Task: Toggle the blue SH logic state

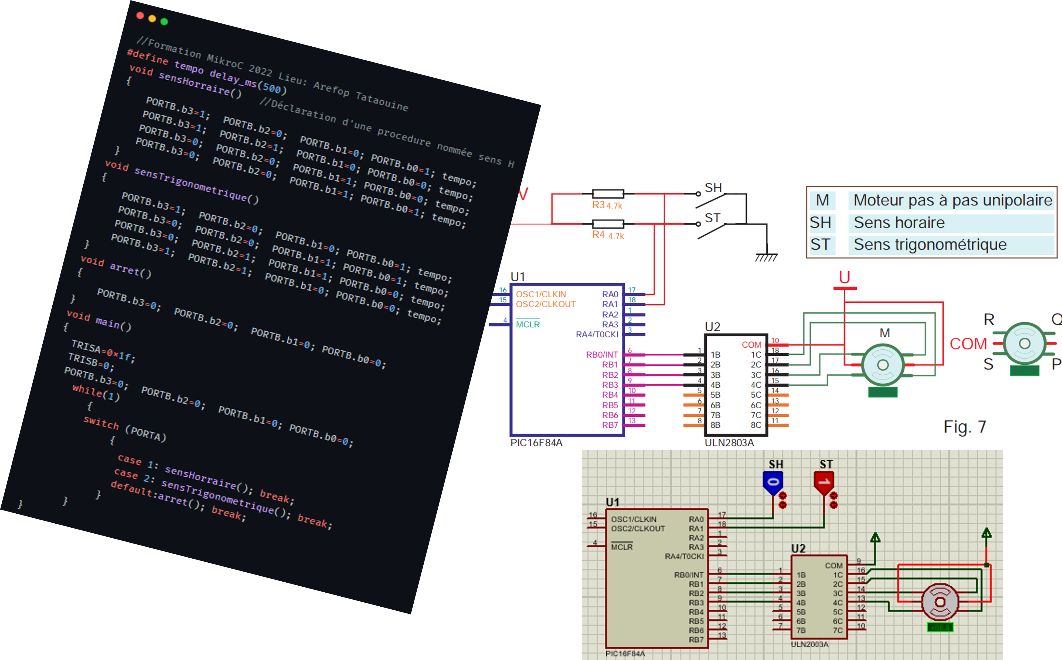Action: point(773,483)
